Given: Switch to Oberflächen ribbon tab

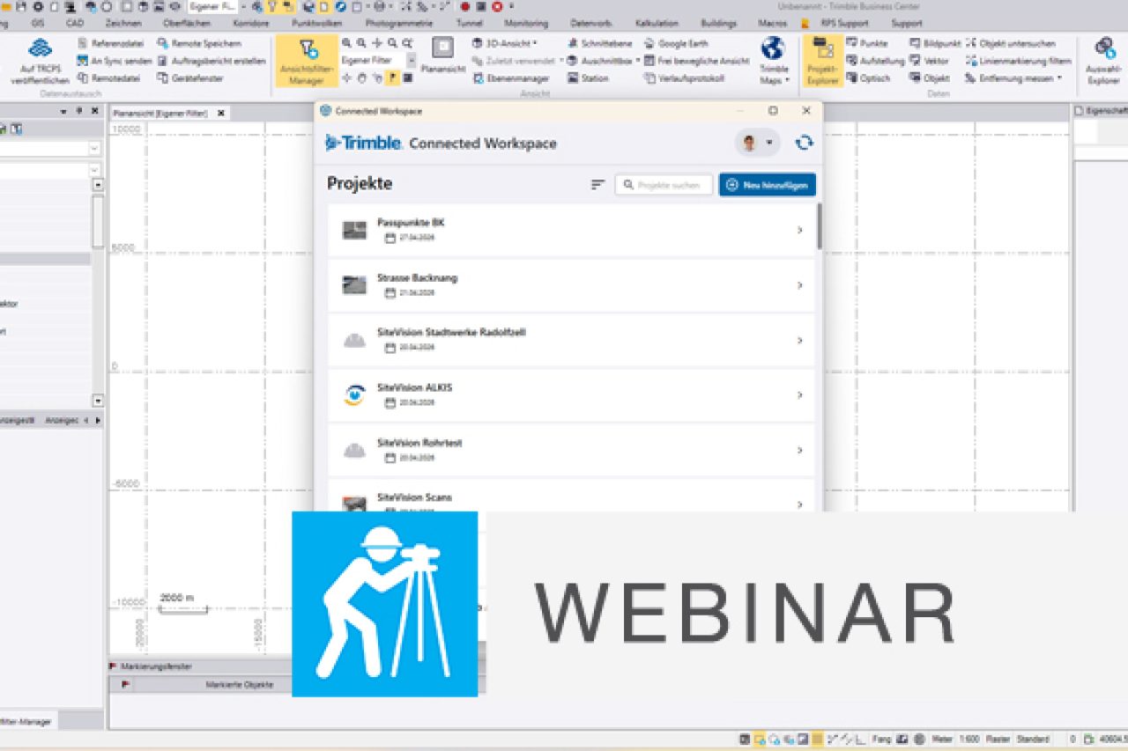Looking at the screenshot, I should click(x=185, y=23).
